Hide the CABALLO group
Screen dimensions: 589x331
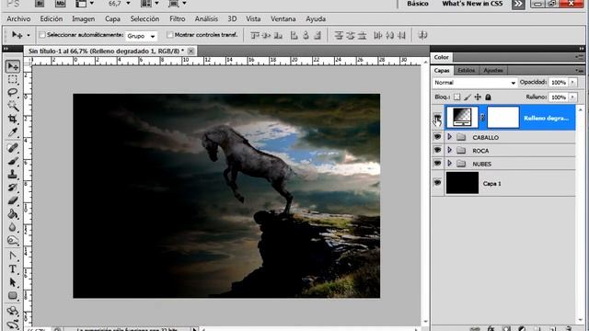pos(437,137)
